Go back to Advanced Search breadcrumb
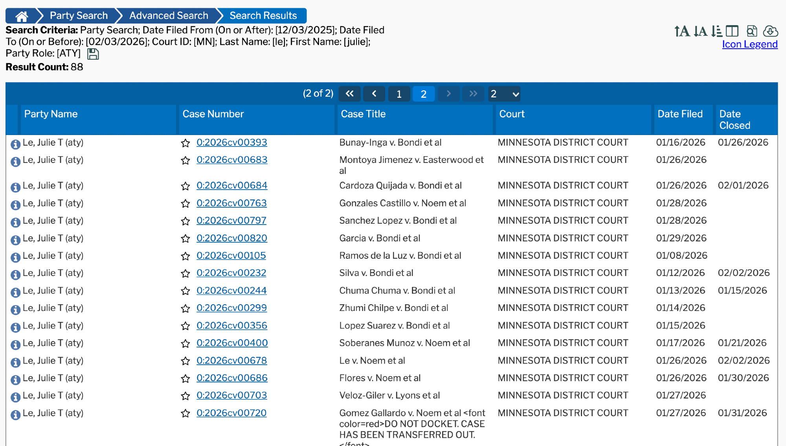This screenshot has width=786, height=446. [169, 16]
